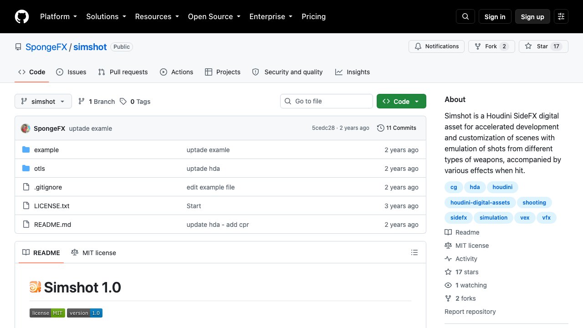
Task: Open Readme link in About sidebar
Action: [462, 232]
